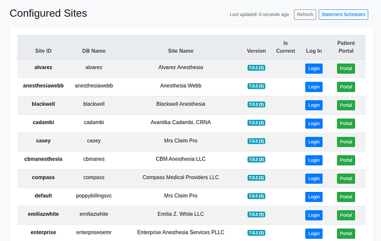Click the 'Last updated' status text
Image resolution: width=381 pixels, height=241 pixels.
click(x=260, y=14)
